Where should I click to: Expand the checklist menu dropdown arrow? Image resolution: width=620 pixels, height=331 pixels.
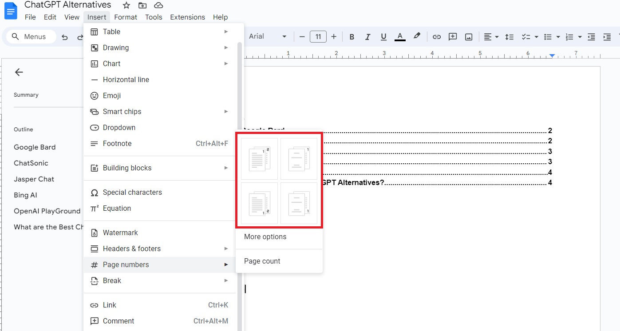click(x=536, y=37)
